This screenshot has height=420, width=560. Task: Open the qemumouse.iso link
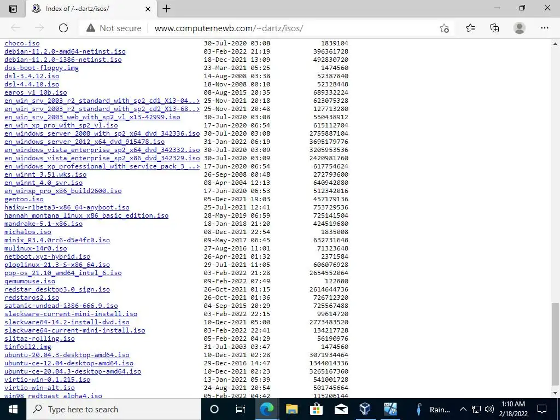point(30,282)
